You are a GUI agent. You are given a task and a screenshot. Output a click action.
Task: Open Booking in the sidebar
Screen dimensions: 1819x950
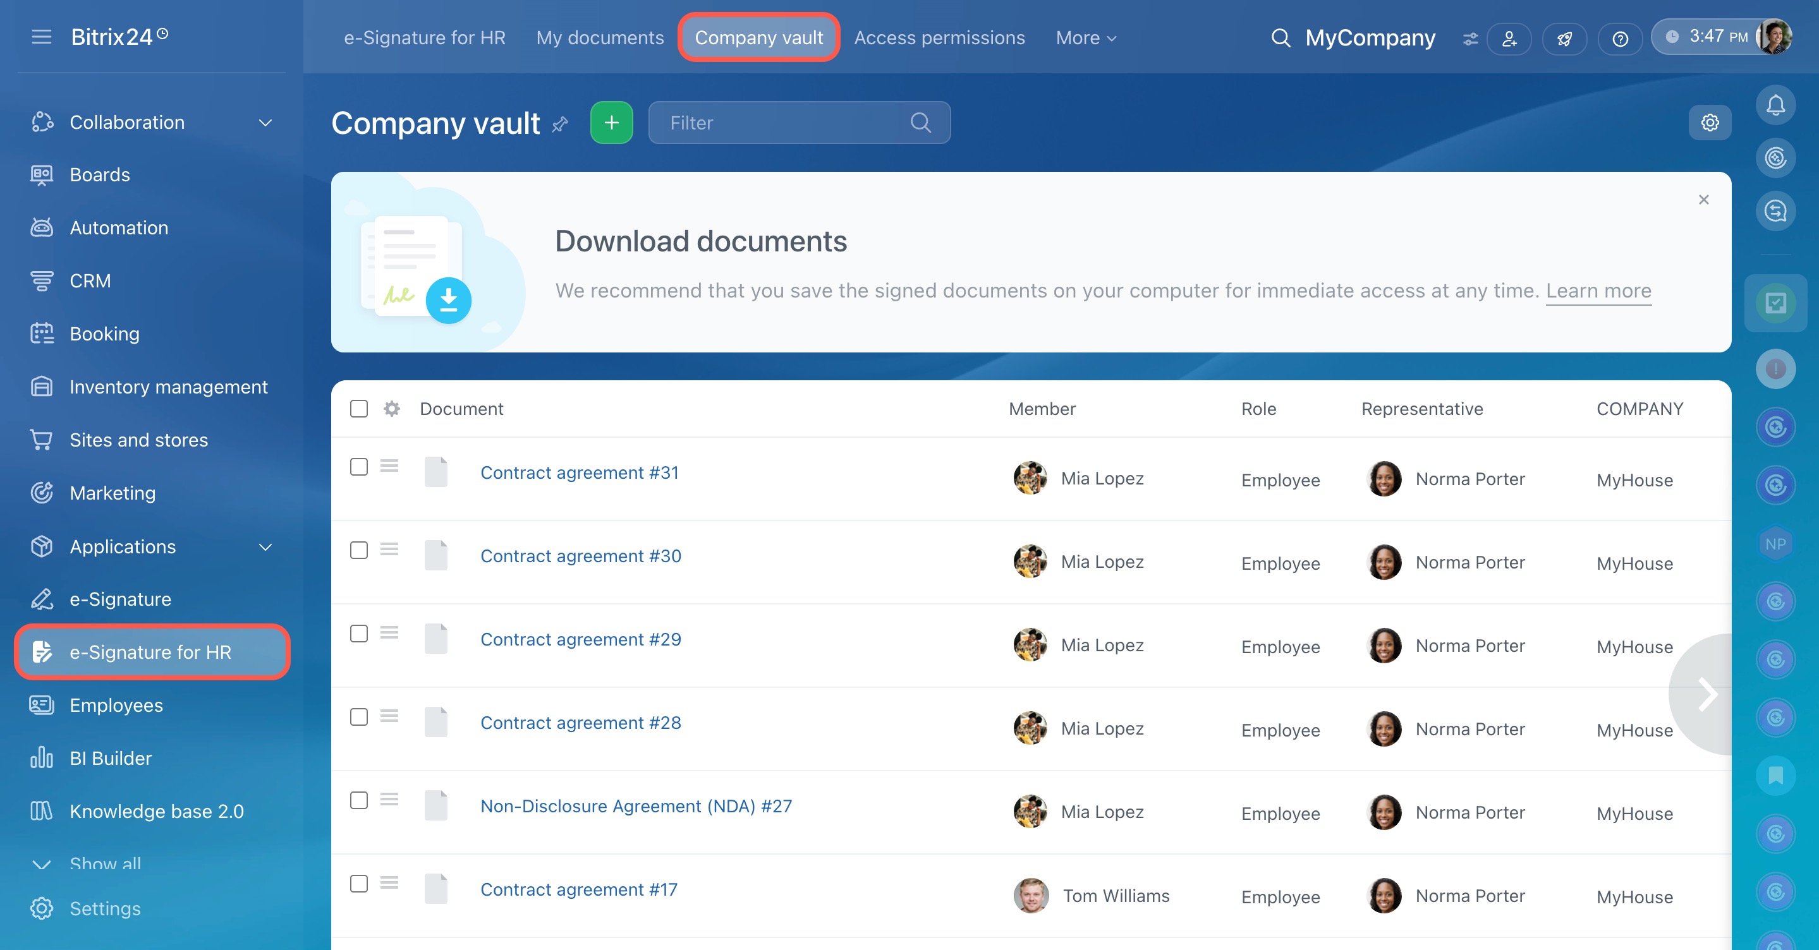coord(104,333)
